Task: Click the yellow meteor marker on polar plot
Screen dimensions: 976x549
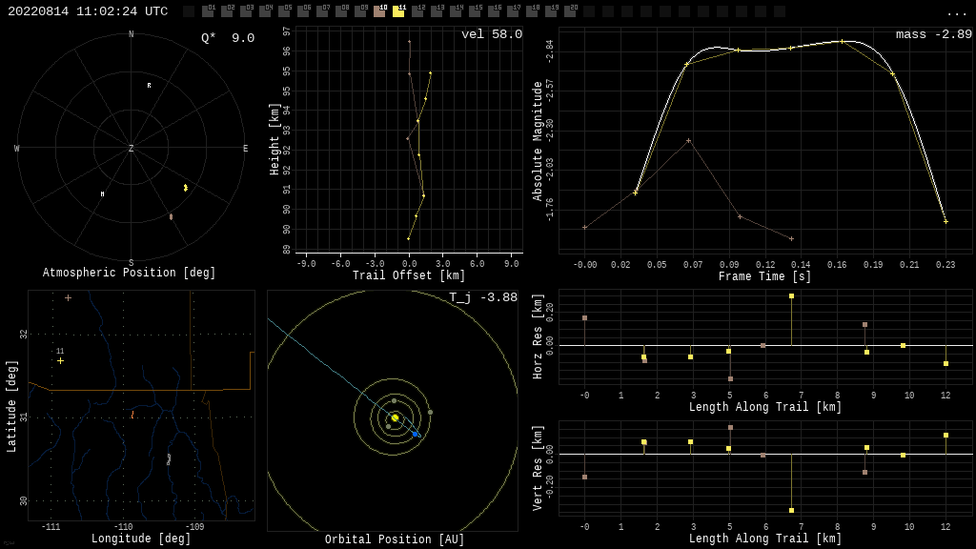Action: (186, 188)
